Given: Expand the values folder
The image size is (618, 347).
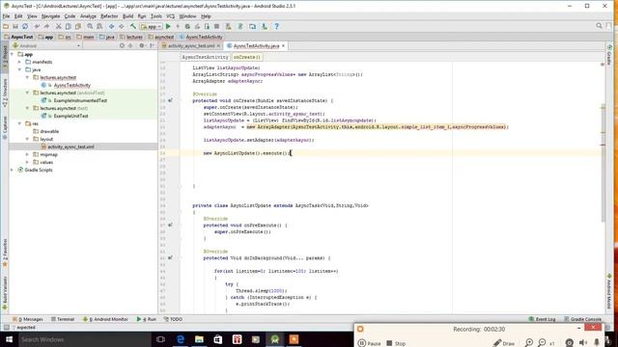Looking at the screenshot, I should click(27, 162).
